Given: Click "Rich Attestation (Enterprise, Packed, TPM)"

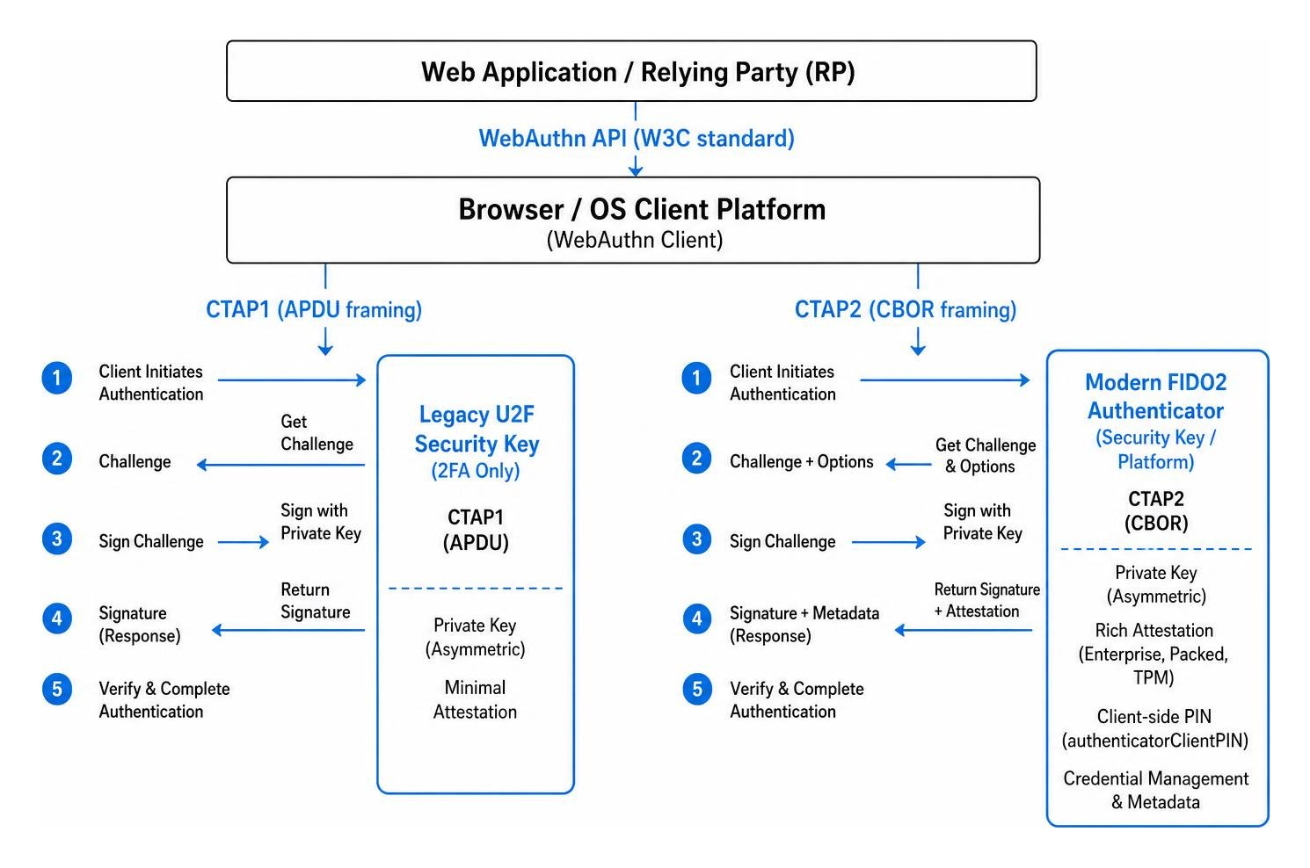Looking at the screenshot, I should point(1154,654).
